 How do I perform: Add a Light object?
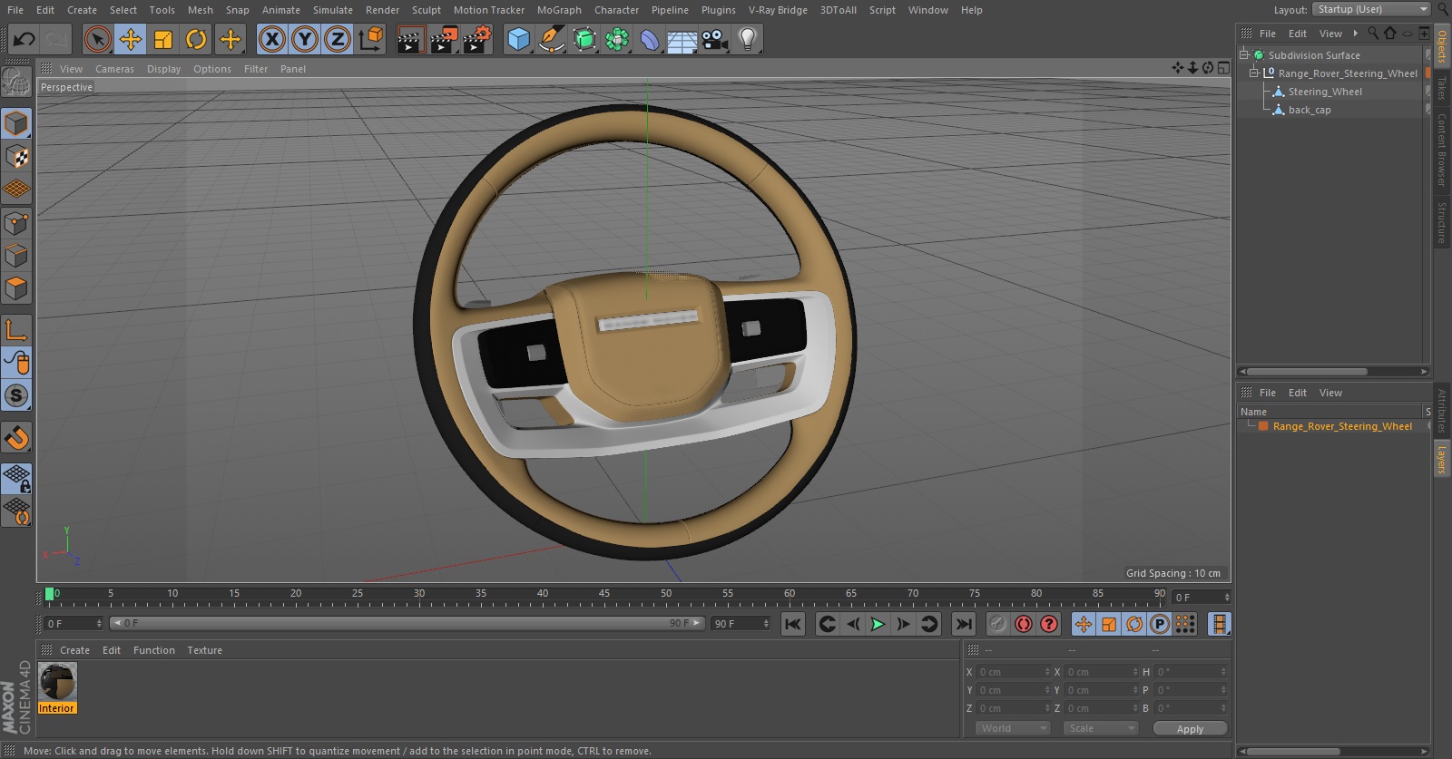coord(748,39)
